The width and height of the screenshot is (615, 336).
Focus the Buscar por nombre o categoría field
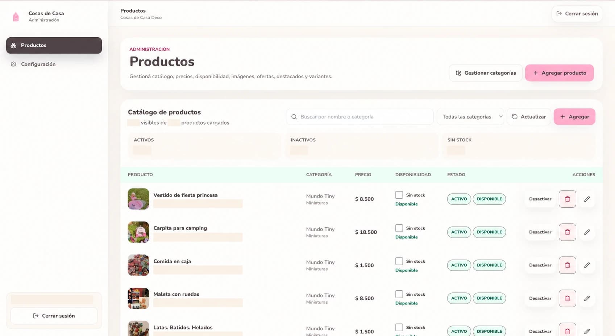pyautogui.click(x=360, y=117)
